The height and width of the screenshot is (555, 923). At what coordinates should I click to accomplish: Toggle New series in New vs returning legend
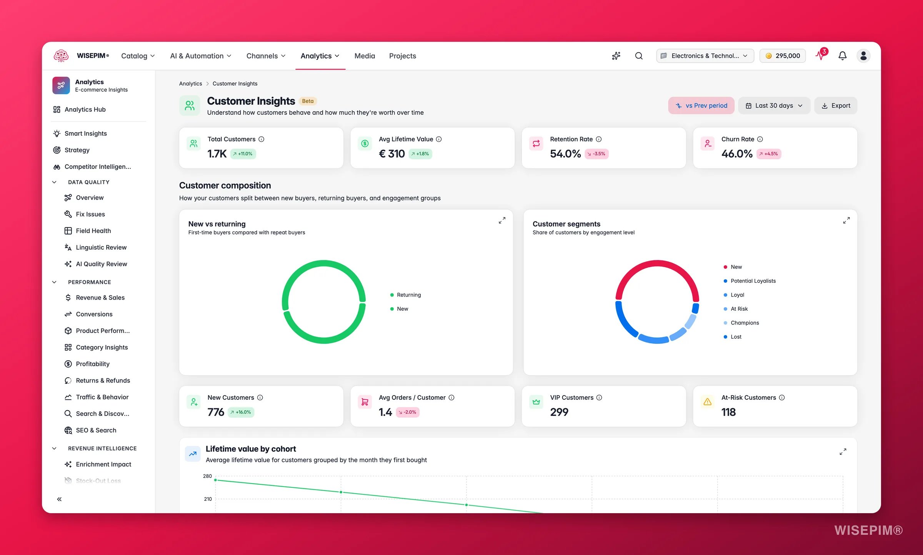click(399, 309)
